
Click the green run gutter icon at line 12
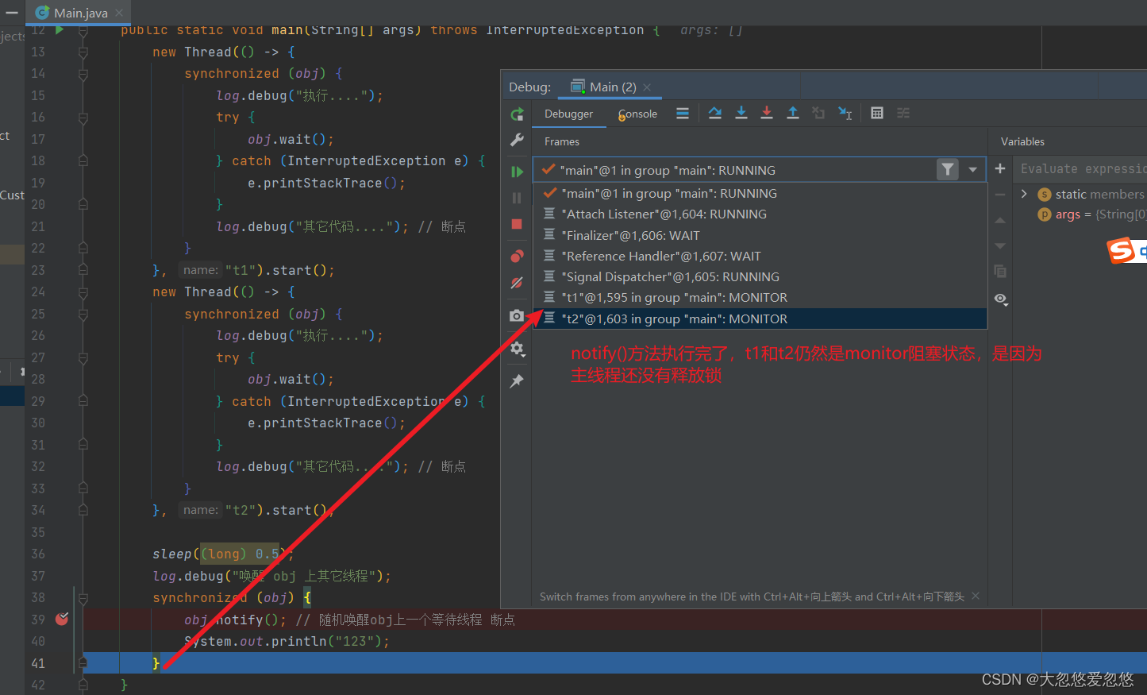(x=60, y=30)
